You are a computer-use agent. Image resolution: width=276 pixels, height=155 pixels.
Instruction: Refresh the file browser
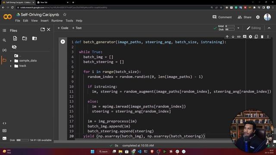[x=25, y=38]
